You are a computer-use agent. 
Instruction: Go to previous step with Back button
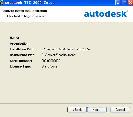77,110
